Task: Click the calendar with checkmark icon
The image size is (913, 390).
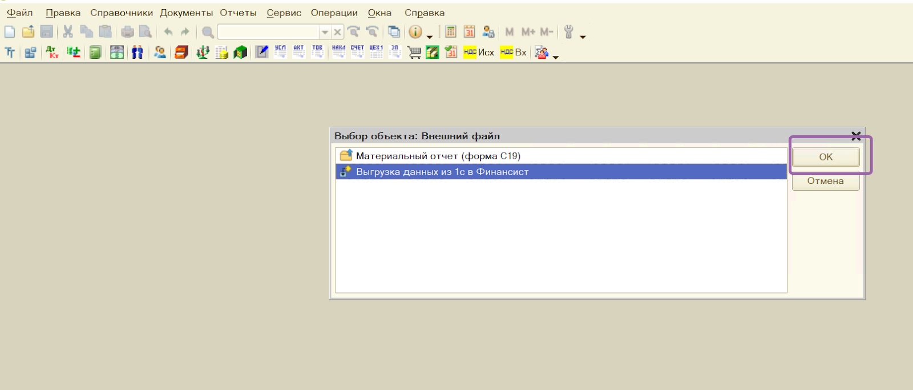Action: [451, 53]
